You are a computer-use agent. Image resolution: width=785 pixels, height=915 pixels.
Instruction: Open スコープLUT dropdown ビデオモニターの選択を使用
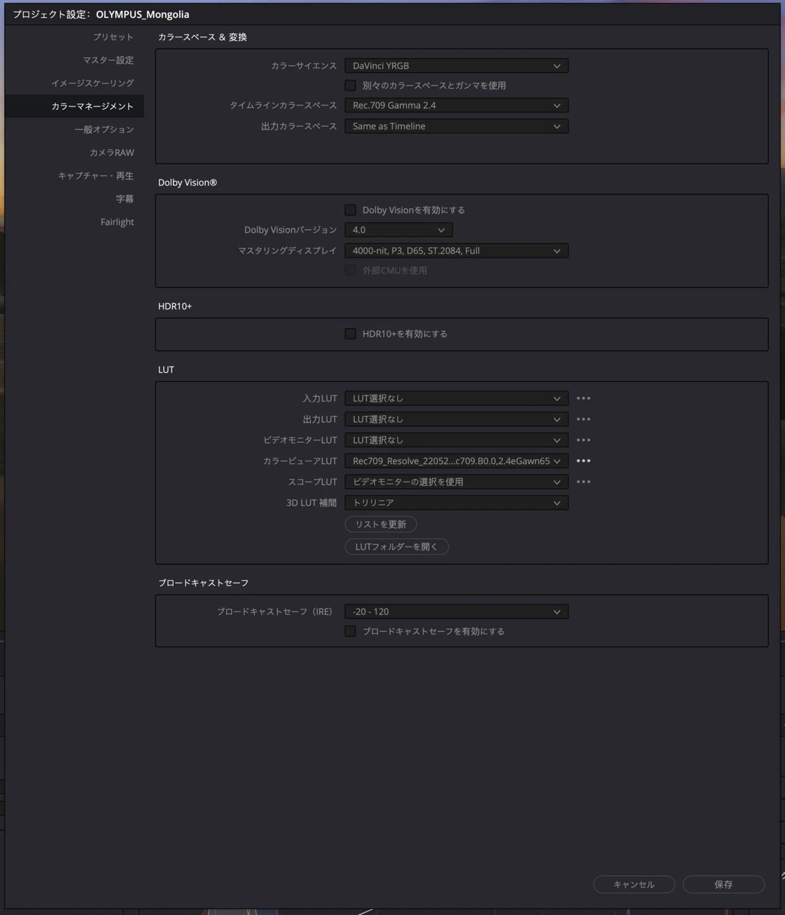point(456,482)
